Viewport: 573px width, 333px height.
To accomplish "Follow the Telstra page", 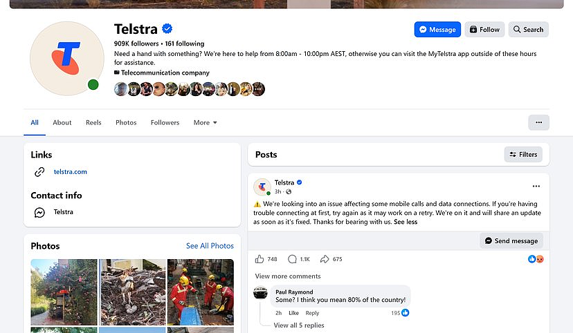I will coord(484,30).
